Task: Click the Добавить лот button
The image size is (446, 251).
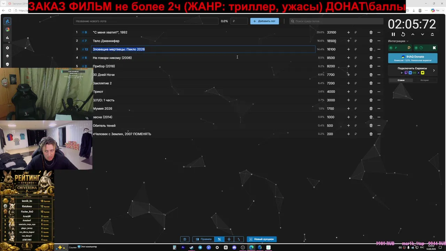Action: (264, 21)
